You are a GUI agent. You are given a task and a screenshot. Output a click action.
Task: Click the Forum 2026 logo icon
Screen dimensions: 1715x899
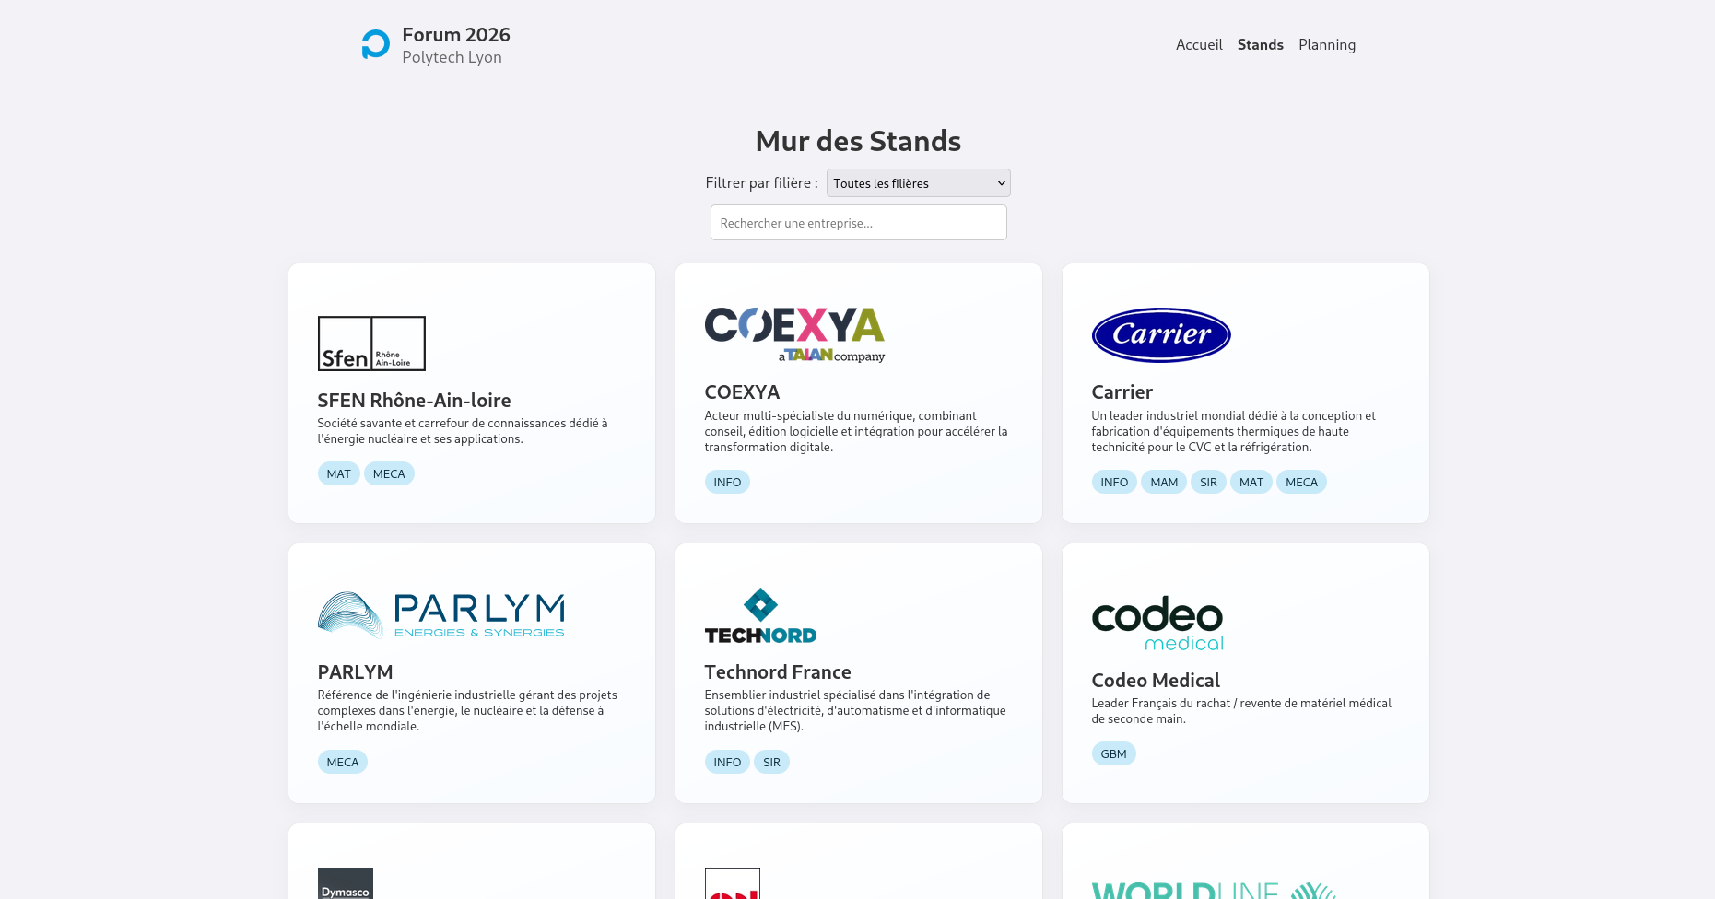tap(374, 43)
